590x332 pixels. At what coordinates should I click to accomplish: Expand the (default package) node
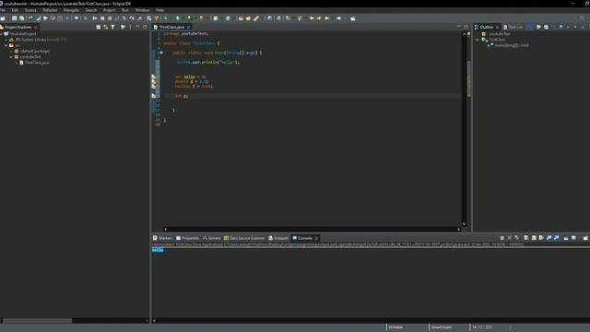[x=11, y=52]
